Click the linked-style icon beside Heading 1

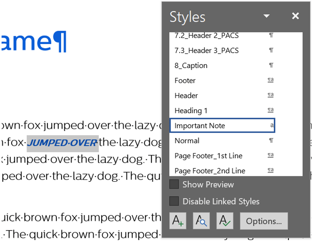pyautogui.click(x=271, y=111)
